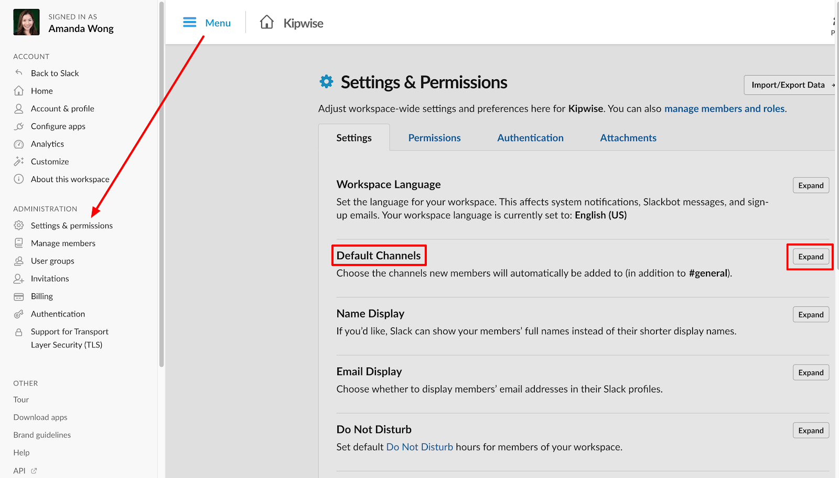The image size is (839, 478).
Task: Expand the Default Channels setting
Action: [810, 257]
